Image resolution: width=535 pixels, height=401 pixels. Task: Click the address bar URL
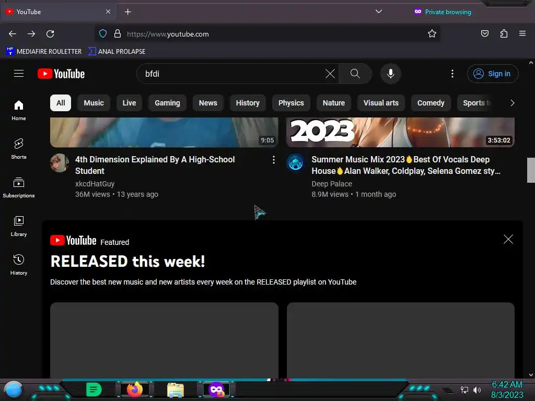click(x=168, y=34)
